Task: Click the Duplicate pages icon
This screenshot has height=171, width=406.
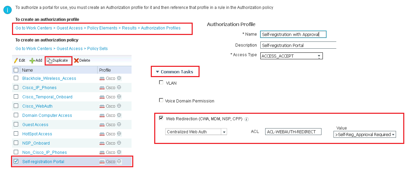Action: click(x=49, y=60)
